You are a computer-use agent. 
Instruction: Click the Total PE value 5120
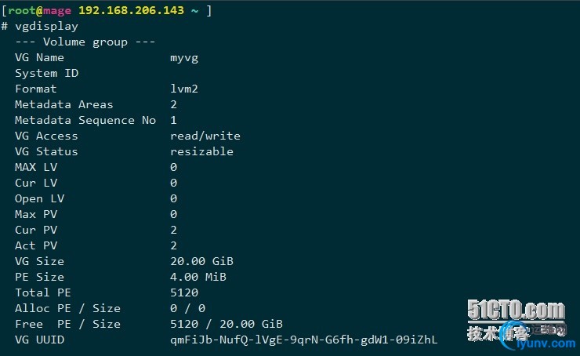pyautogui.click(x=184, y=292)
